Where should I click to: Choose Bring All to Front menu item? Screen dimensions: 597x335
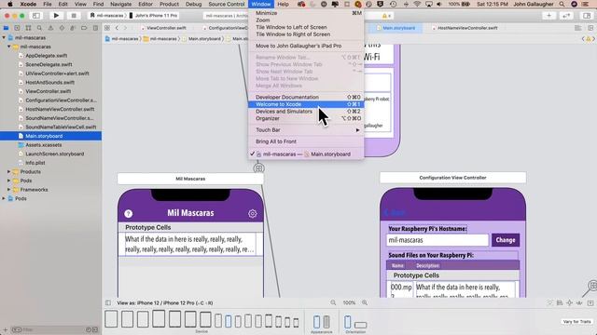tap(306, 141)
